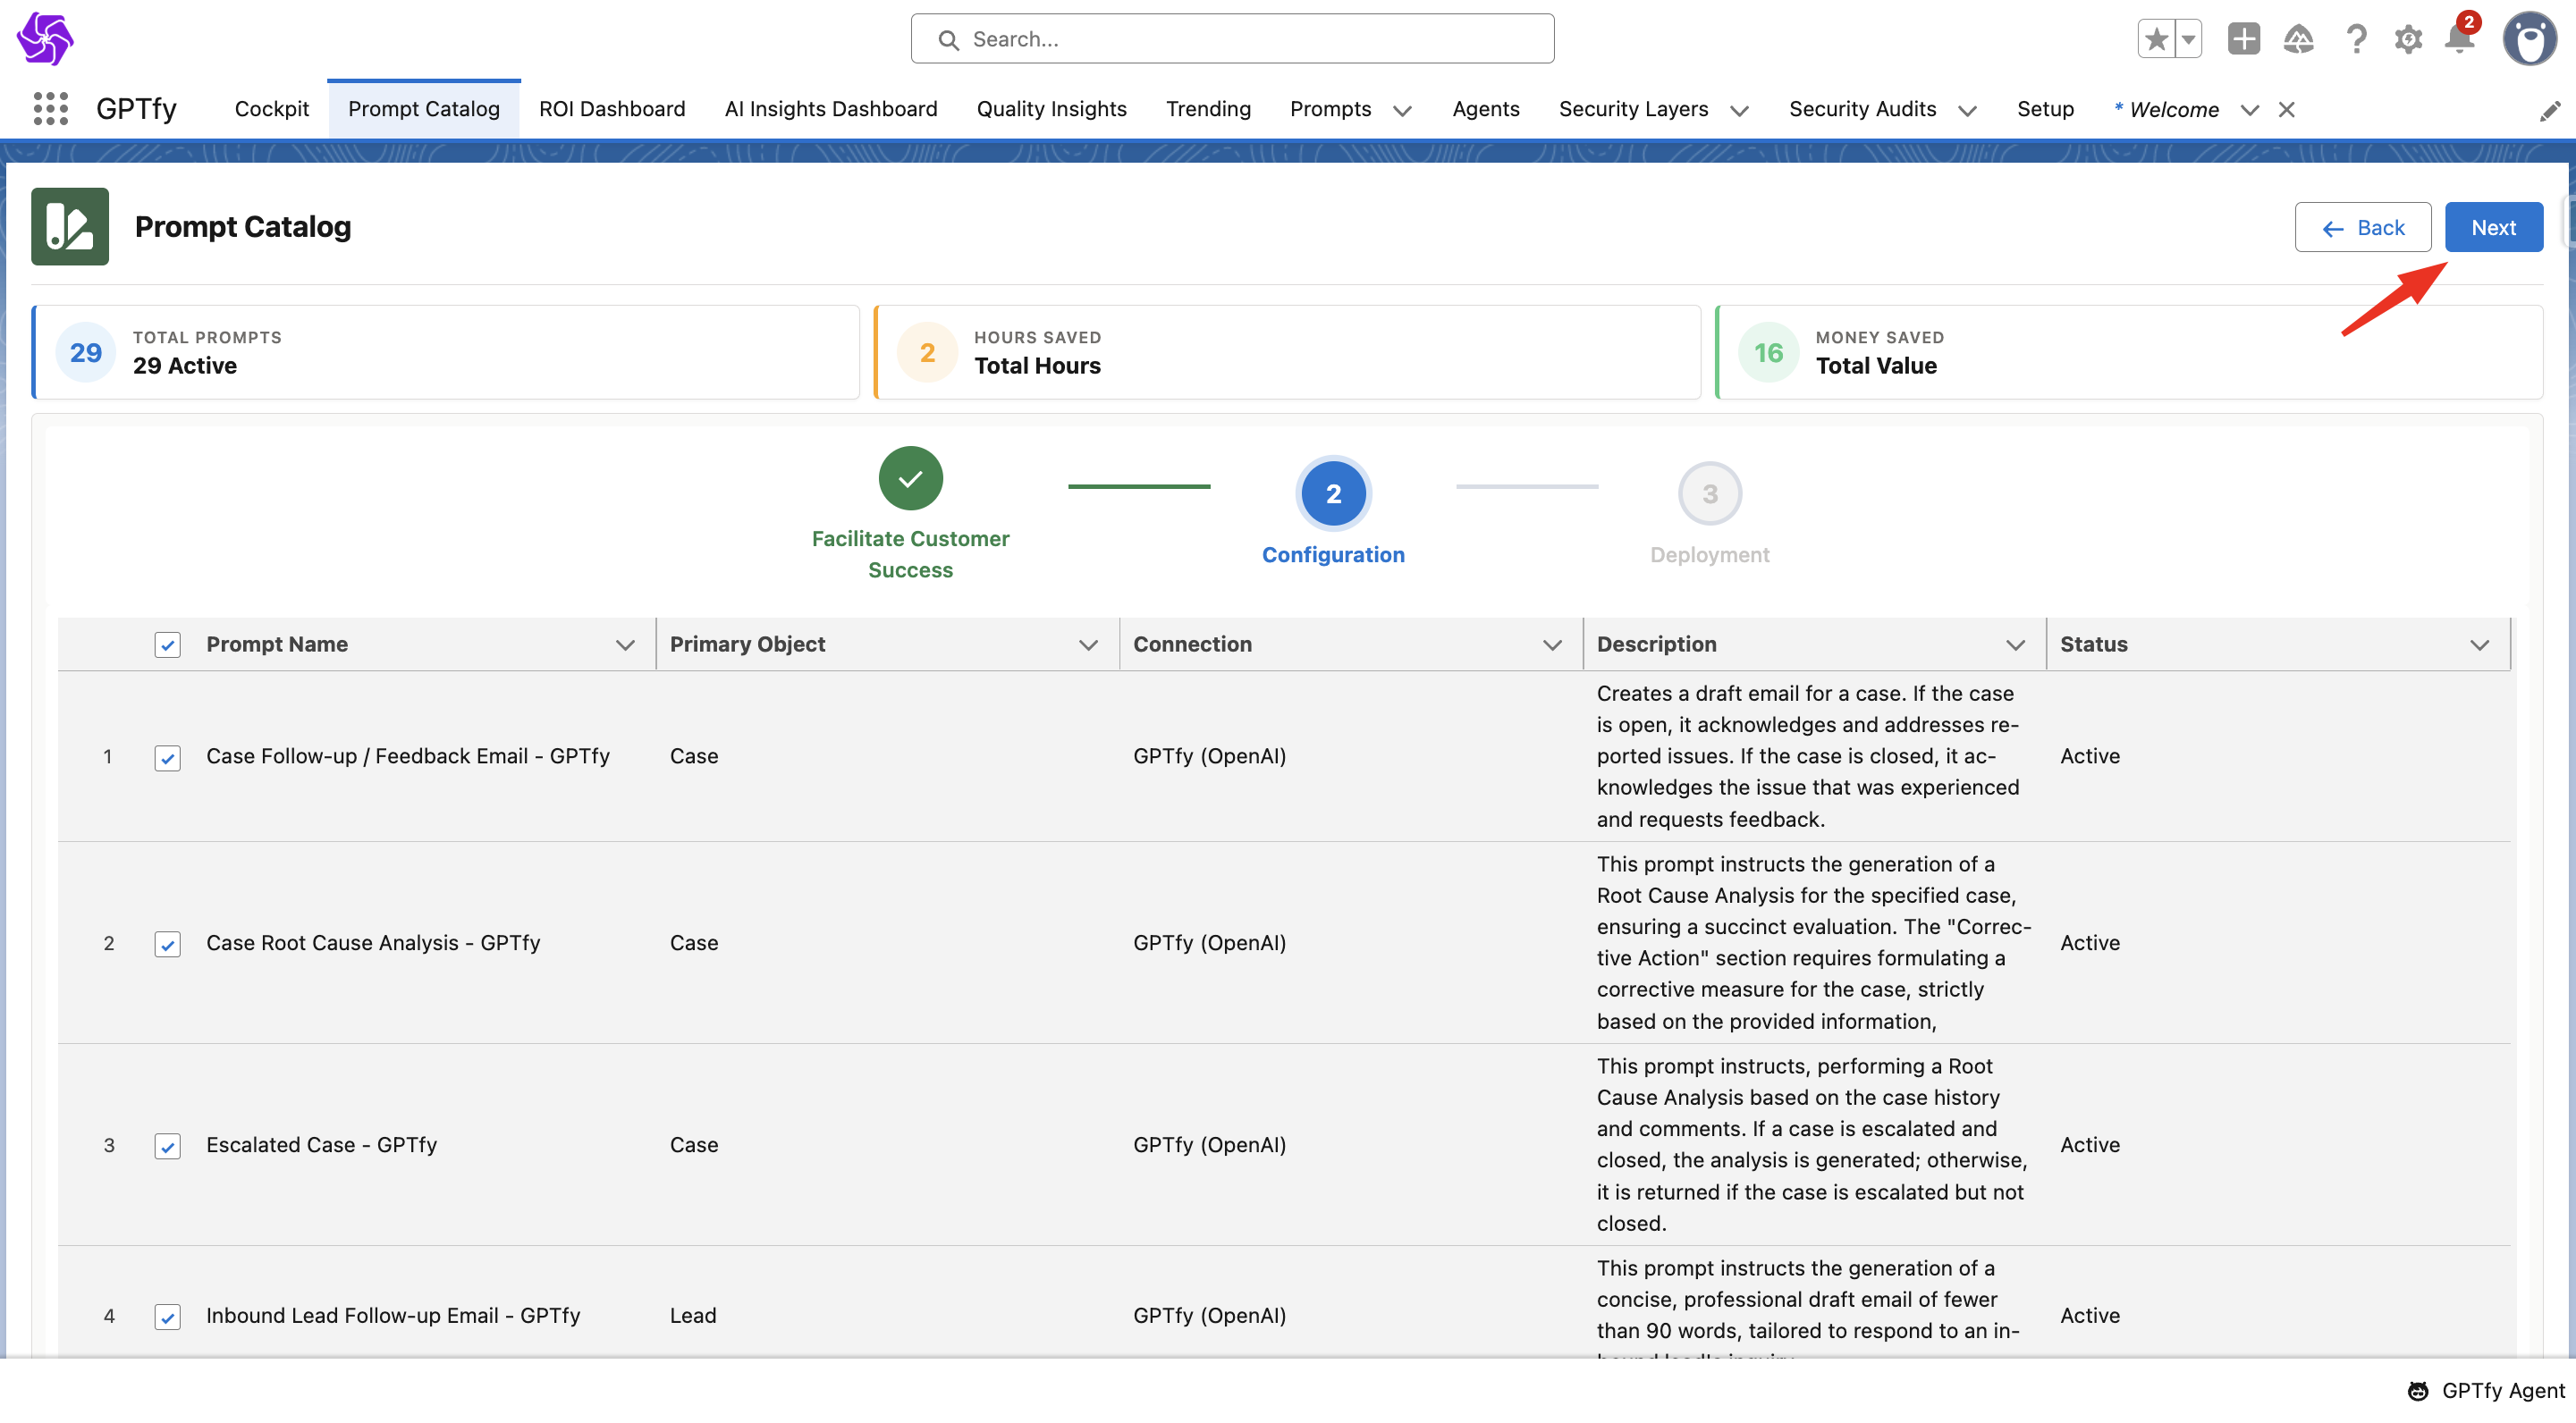Open the Security Layers dropdown chevron

pos(1739,110)
